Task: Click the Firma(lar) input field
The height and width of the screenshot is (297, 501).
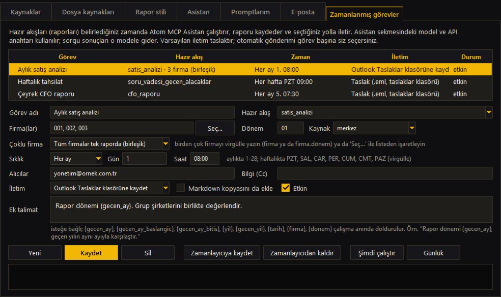Action: (x=121, y=128)
